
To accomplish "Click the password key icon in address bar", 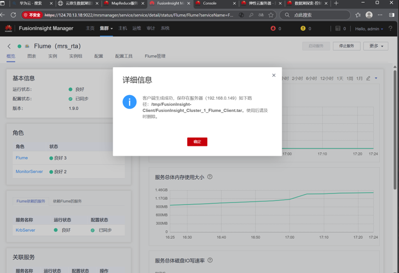I will tap(251, 15).
